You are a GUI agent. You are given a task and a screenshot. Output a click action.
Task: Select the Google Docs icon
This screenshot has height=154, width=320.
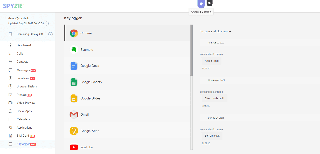coord(74,66)
